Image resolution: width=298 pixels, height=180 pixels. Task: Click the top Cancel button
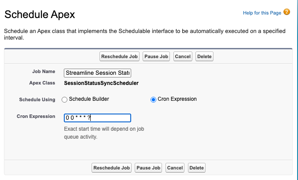point(183,56)
